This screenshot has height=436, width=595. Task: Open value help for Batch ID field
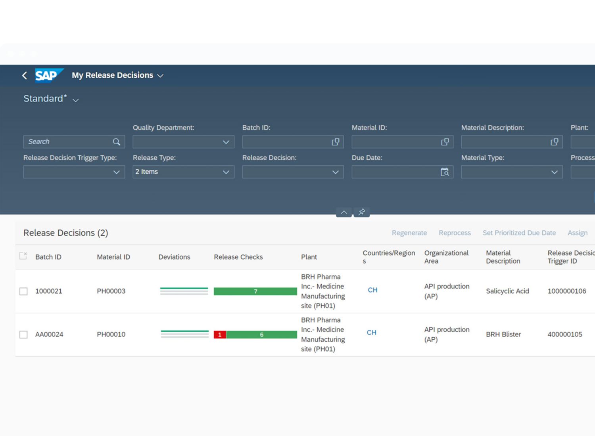335,142
